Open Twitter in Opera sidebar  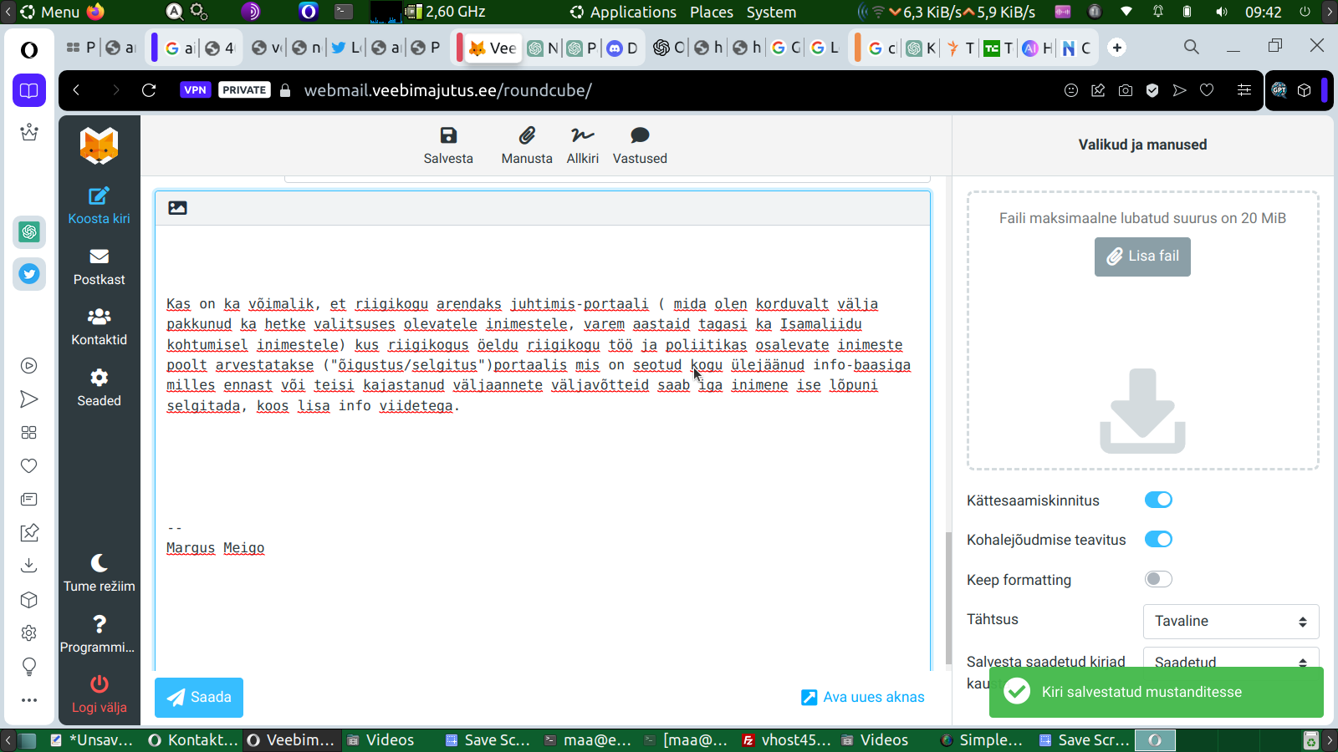pos(29,273)
